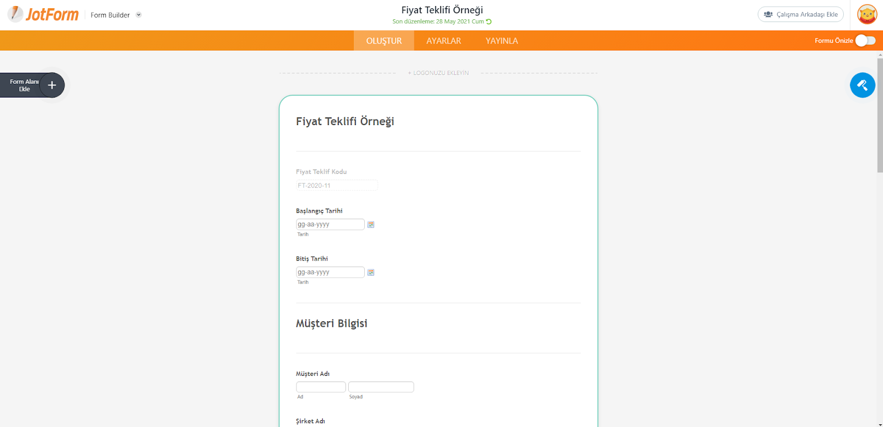
Task: Open calendar picker for Başlangıç Tarihi
Action: 371,224
